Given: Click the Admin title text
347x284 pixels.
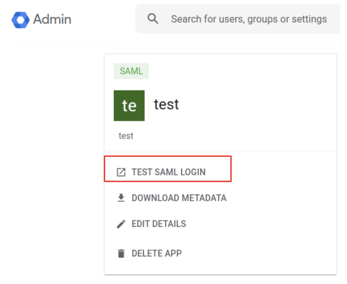Looking at the screenshot, I should click(52, 19).
